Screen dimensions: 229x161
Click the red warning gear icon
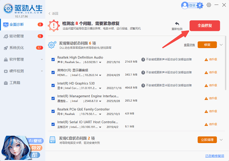[x=54, y=26]
